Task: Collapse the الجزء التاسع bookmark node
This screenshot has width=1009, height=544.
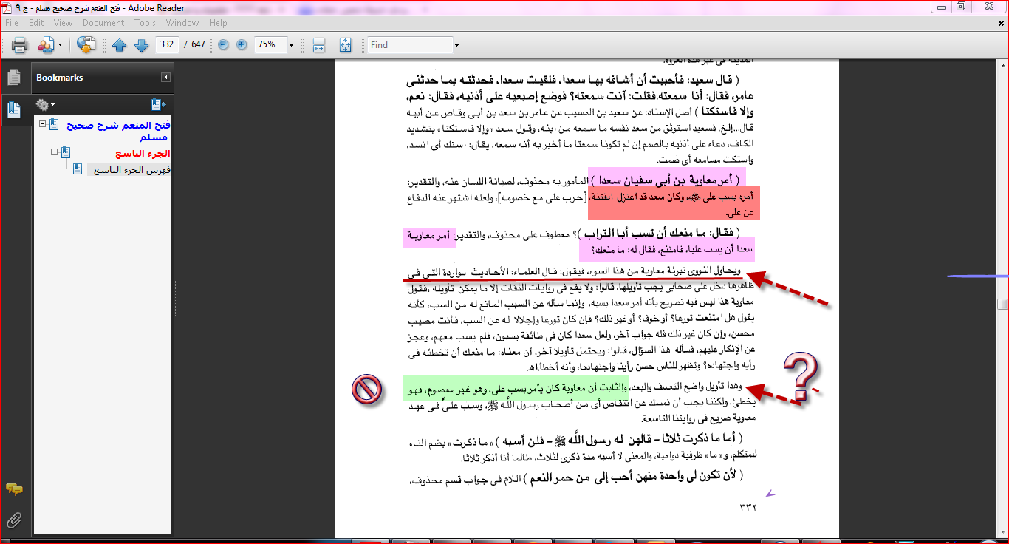Action: (x=55, y=152)
